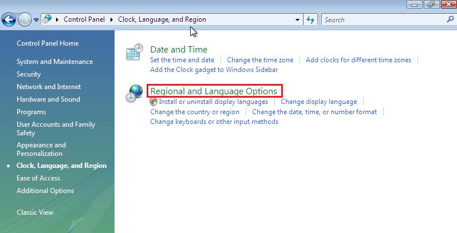Click the Restore Down window button
Screen dimensions: 457x233
point(431,5)
